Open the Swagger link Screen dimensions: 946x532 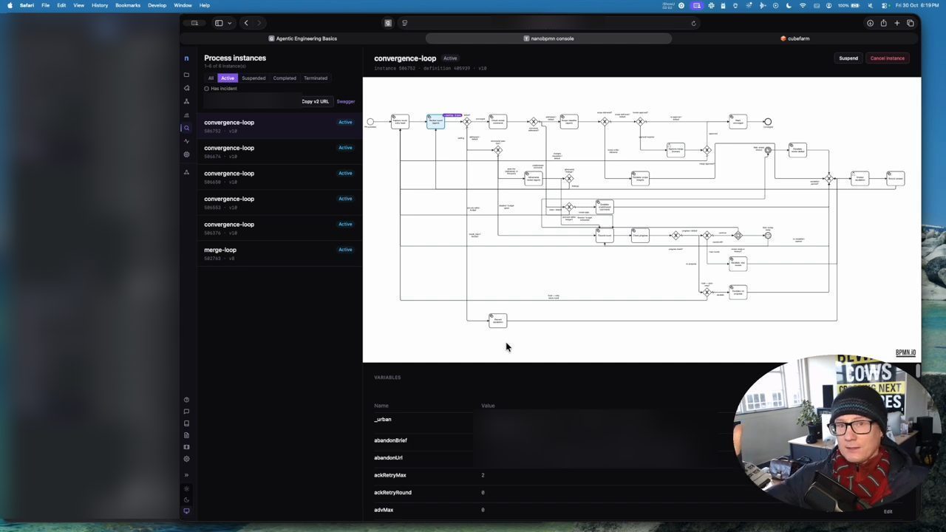pos(346,101)
